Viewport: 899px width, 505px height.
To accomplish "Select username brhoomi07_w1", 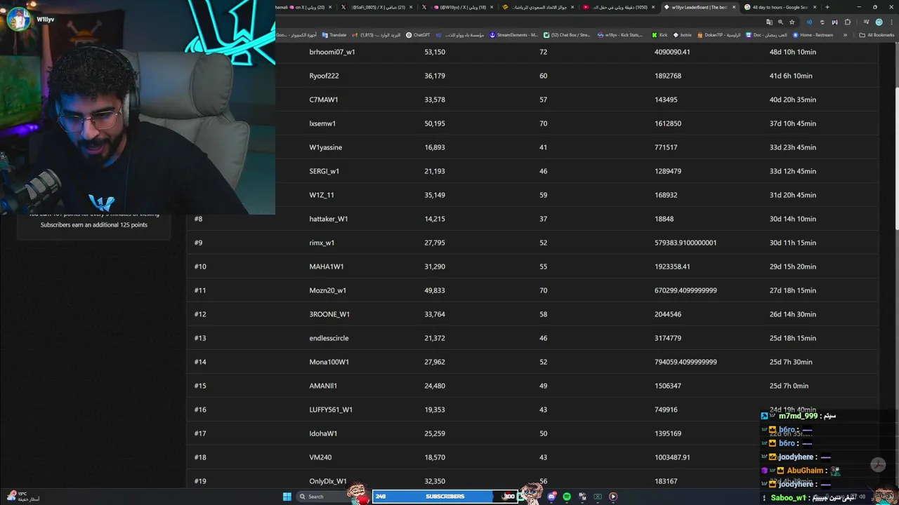I will point(332,52).
